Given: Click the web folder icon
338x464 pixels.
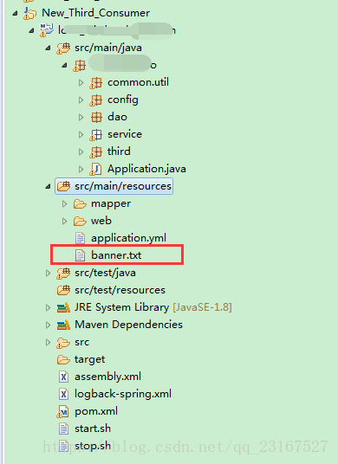Looking at the screenshot, I should (x=80, y=221).
